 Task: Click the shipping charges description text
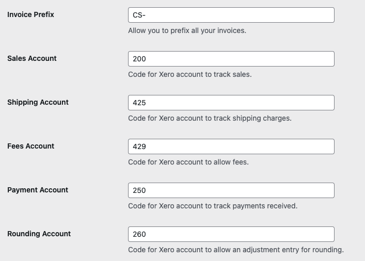(x=210, y=118)
